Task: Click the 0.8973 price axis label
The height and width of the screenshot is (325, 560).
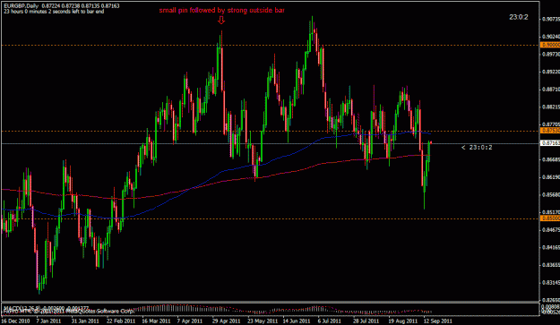Action: (551, 54)
